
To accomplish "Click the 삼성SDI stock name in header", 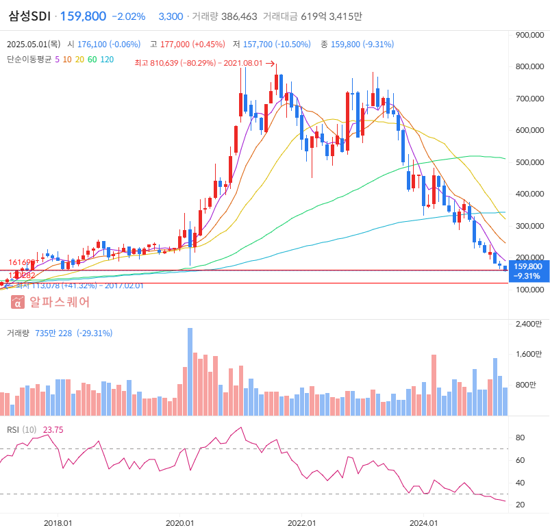I will [x=30, y=16].
